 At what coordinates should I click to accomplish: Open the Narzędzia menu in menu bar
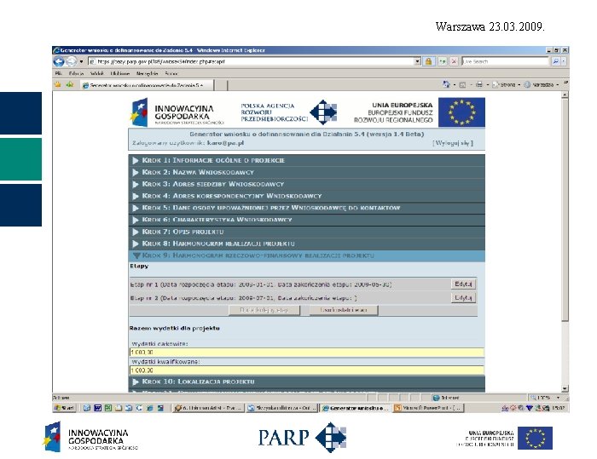147,73
